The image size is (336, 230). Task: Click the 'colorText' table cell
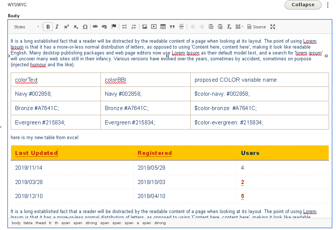tap(56, 80)
